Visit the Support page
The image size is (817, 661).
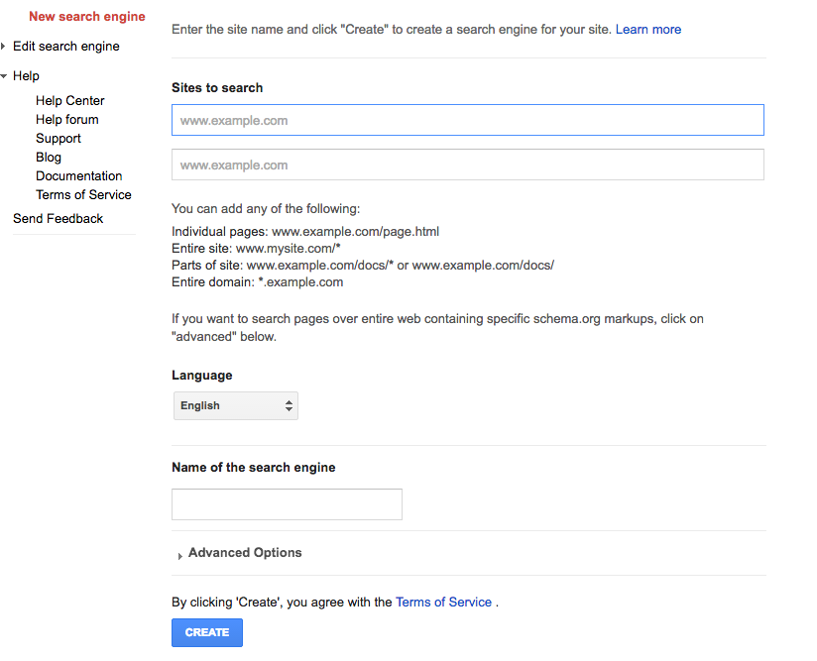point(58,138)
